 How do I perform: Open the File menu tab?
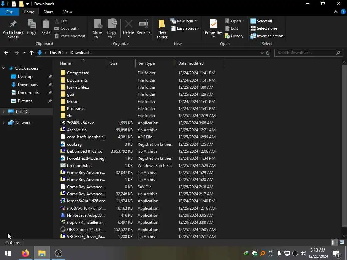pos(9,12)
